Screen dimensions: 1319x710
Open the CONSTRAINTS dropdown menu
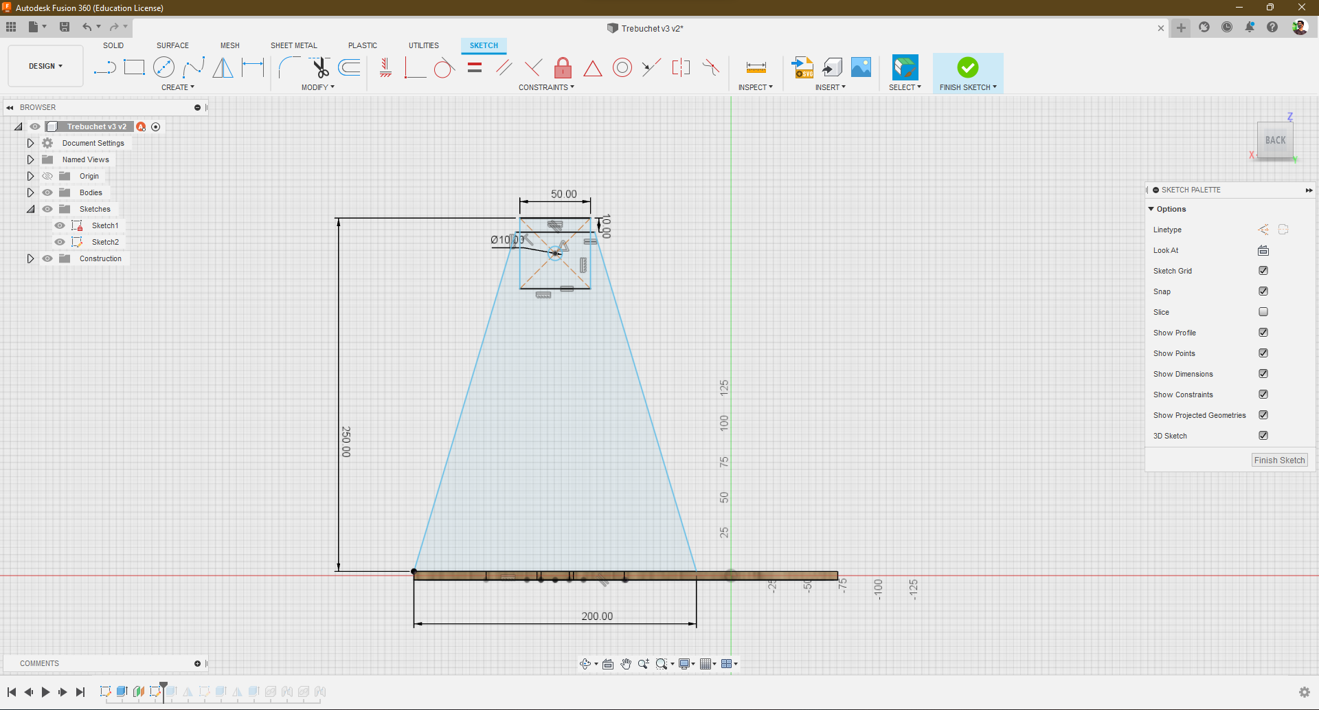click(546, 87)
